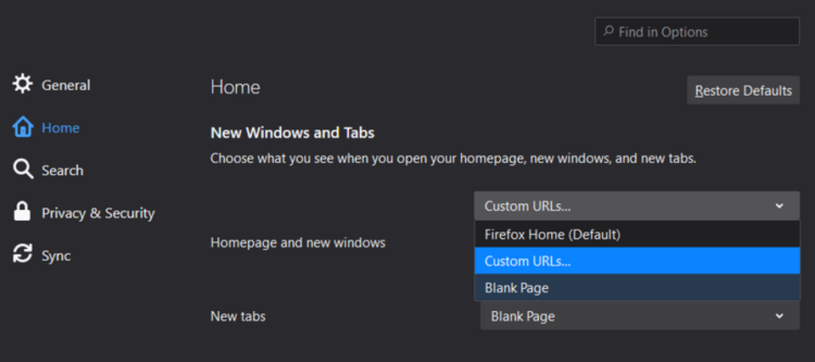The width and height of the screenshot is (815, 362).
Task: Click the chevron on New tabs dropdown
Action: click(779, 316)
